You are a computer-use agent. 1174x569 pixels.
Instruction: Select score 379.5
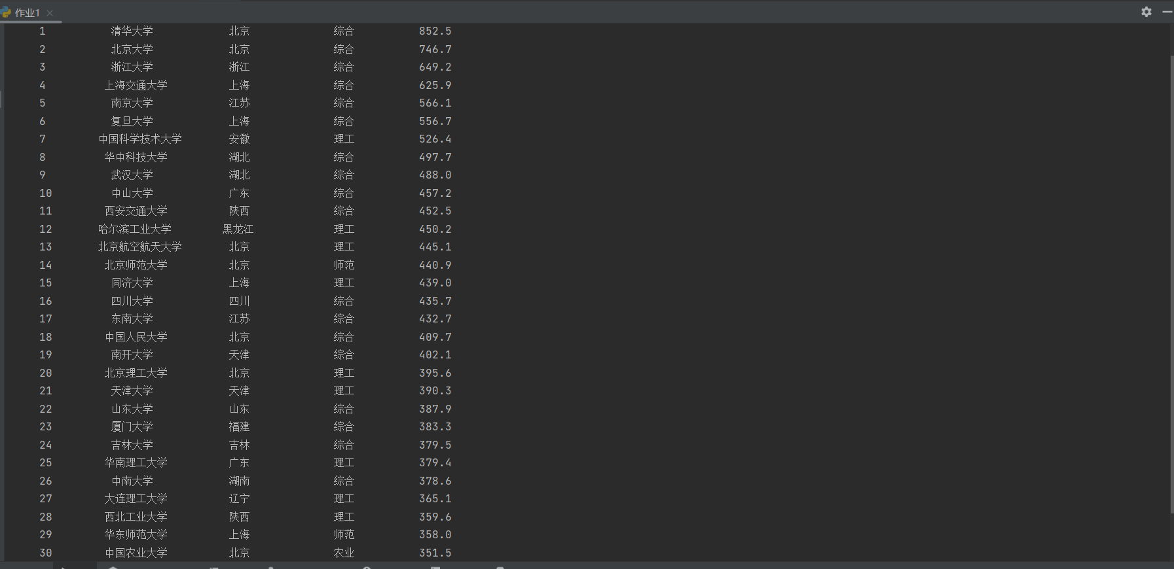(x=435, y=445)
